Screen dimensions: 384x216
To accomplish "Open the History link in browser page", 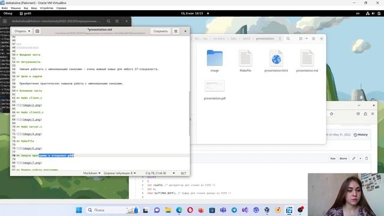I will (361, 134).
